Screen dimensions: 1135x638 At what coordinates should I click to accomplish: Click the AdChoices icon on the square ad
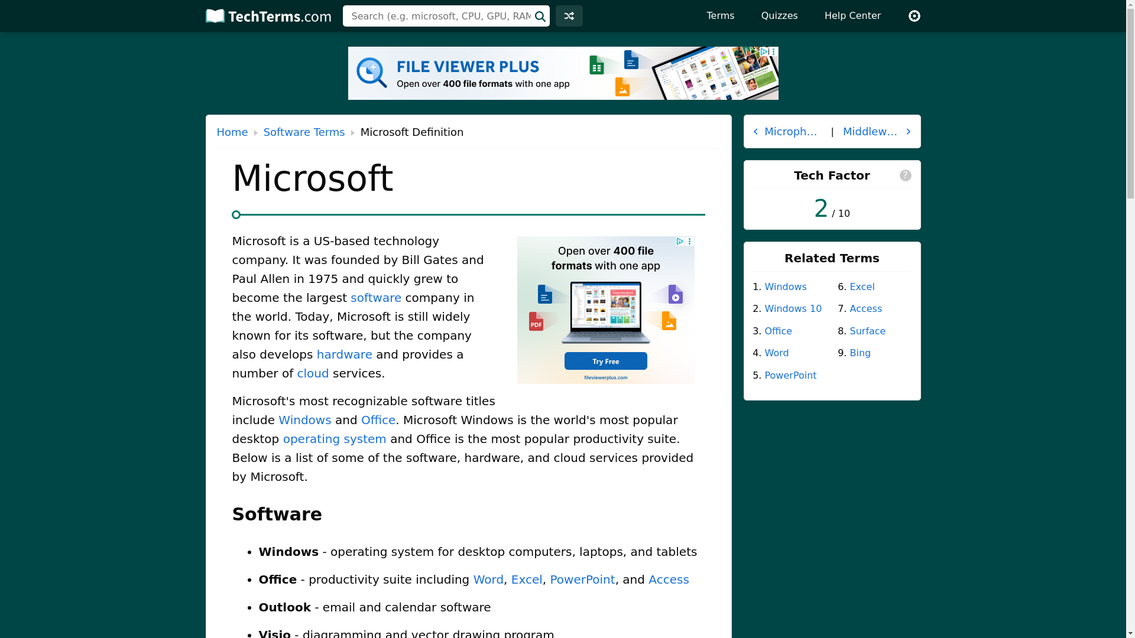680,241
